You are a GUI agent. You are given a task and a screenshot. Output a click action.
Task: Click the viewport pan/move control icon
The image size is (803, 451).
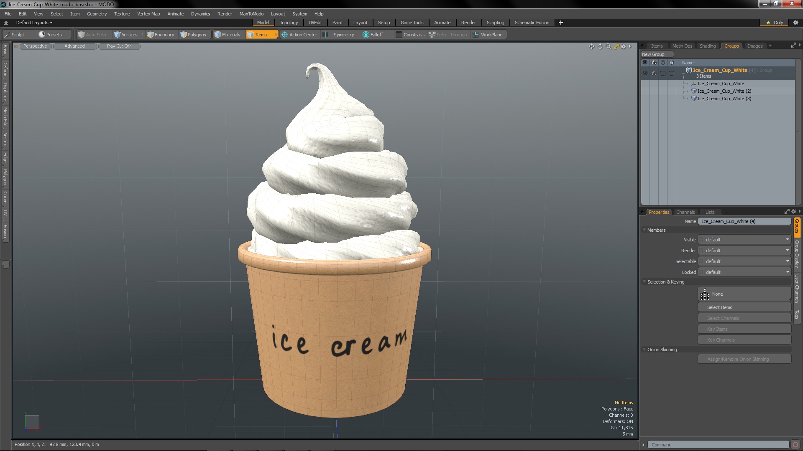coord(592,46)
